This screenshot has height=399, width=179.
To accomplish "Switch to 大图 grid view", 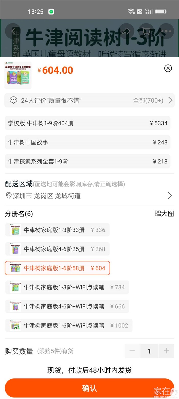I will tap(164, 213).
